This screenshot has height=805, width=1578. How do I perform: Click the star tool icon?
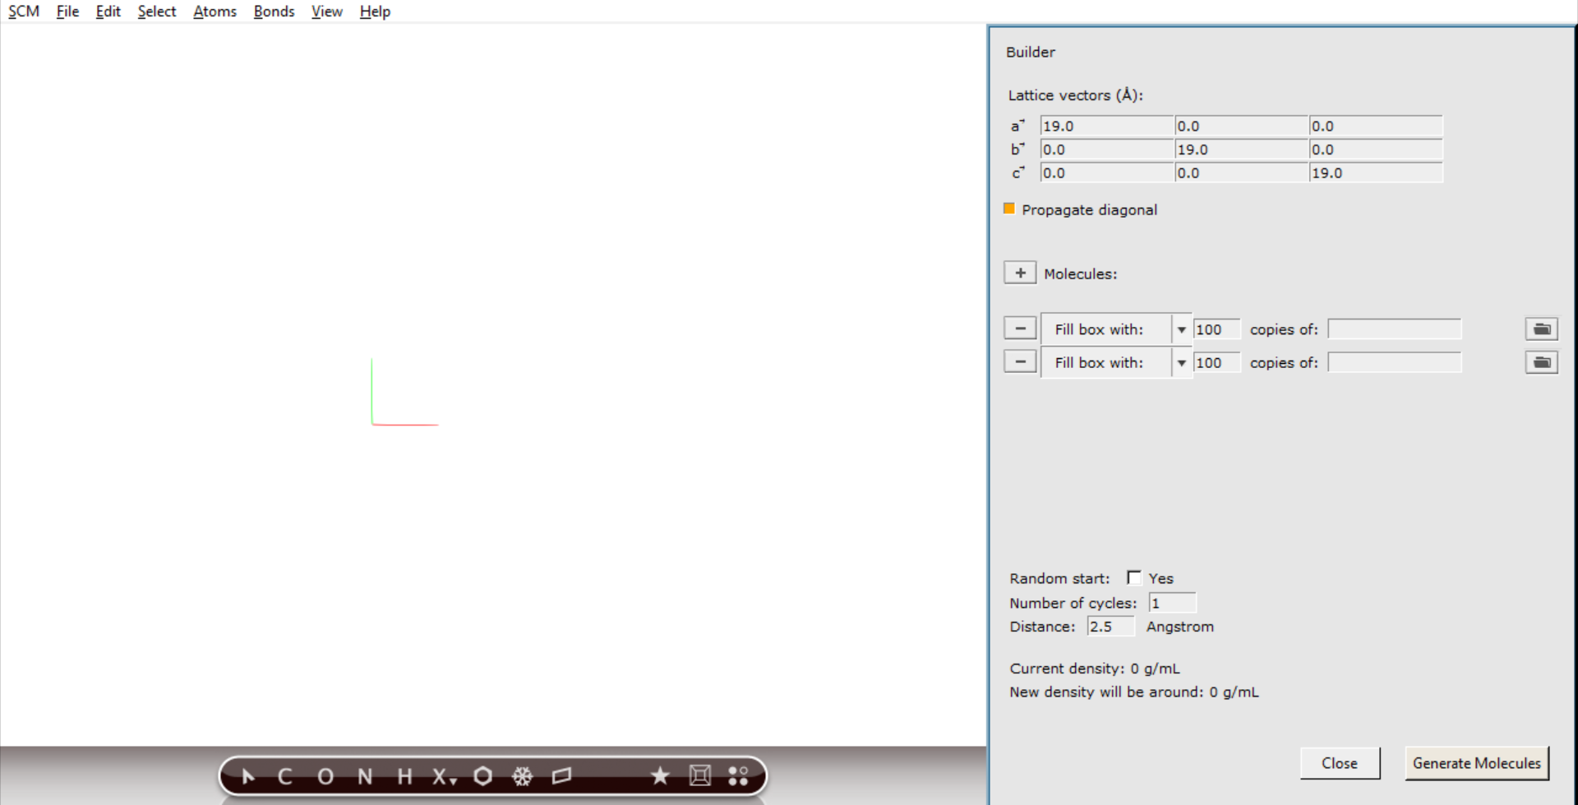click(x=660, y=776)
